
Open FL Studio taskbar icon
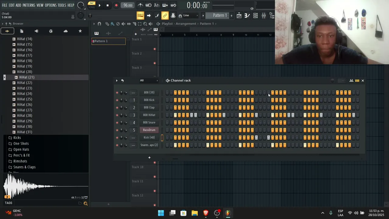click(x=228, y=213)
